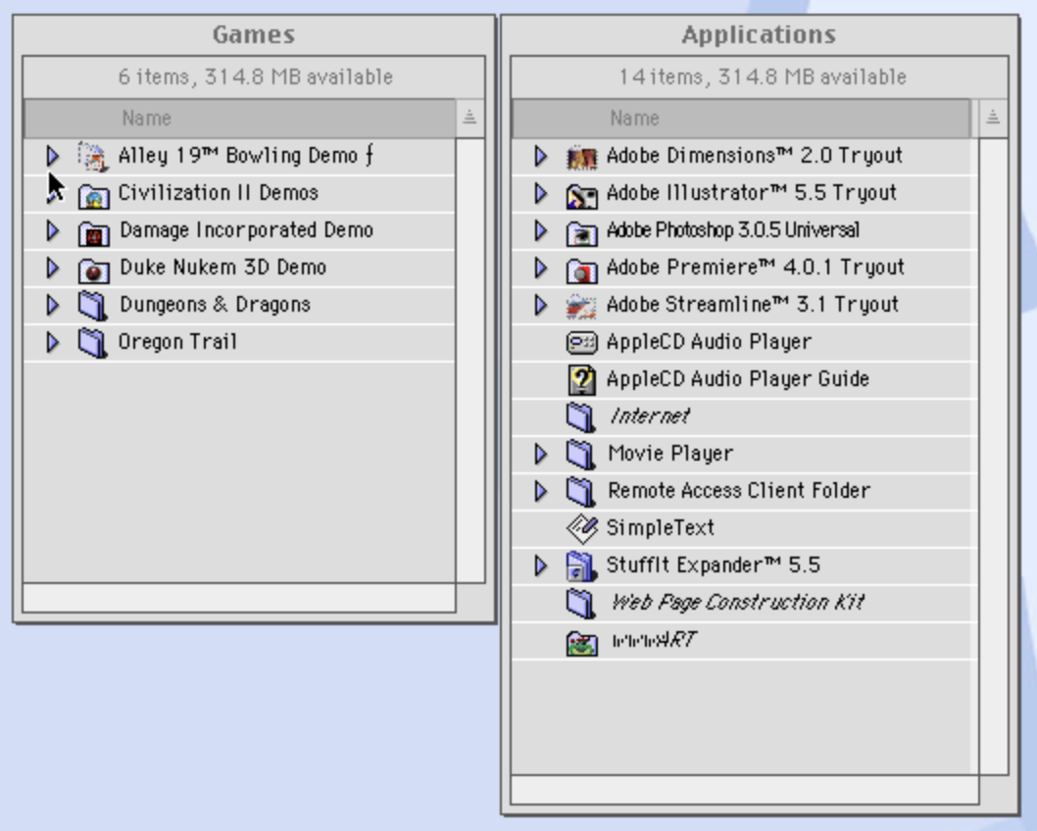This screenshot has height=831, width=1037.
Task: Click the Dungeons & Dragons folder icon
Action: point(92,306)
